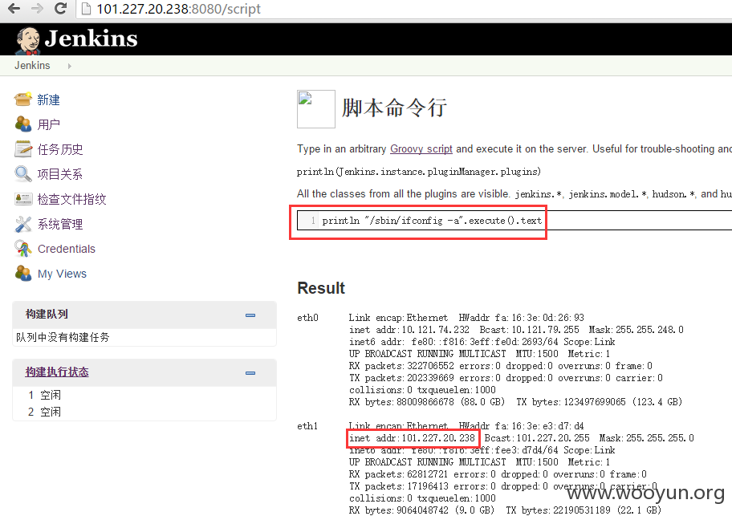Click RX packets:322706552 line
This screenshot has width=732, height=516.
tap(501, 366)
